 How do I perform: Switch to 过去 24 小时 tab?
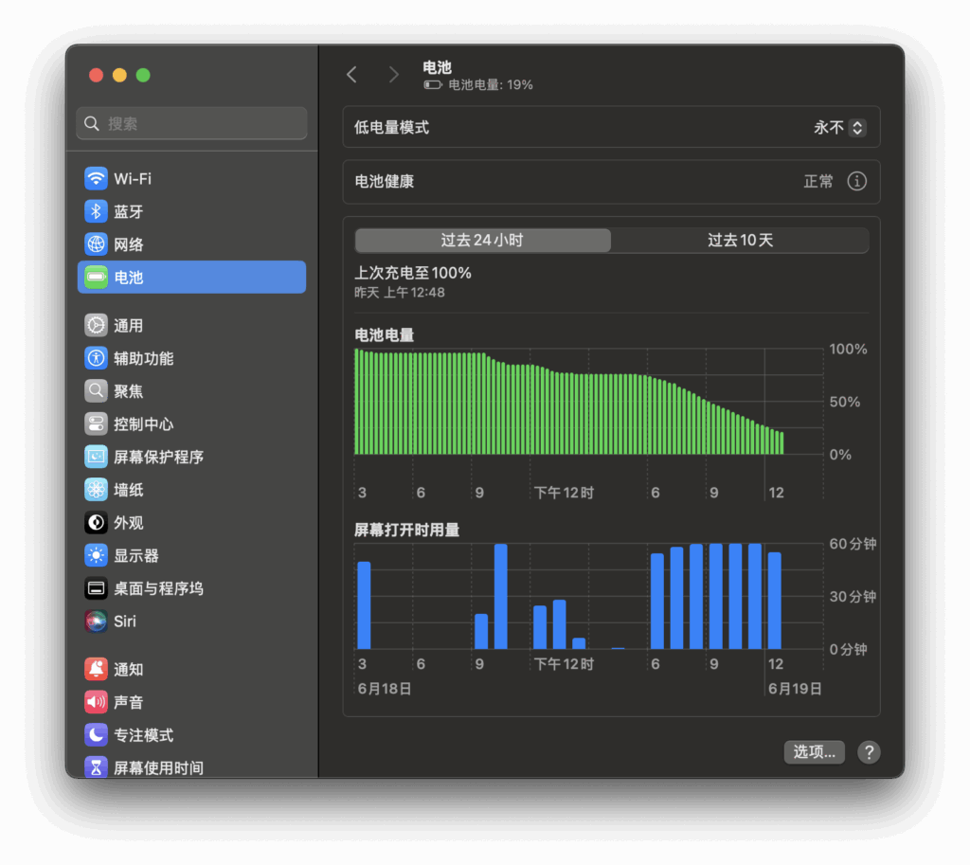click(x=482, y=241)
